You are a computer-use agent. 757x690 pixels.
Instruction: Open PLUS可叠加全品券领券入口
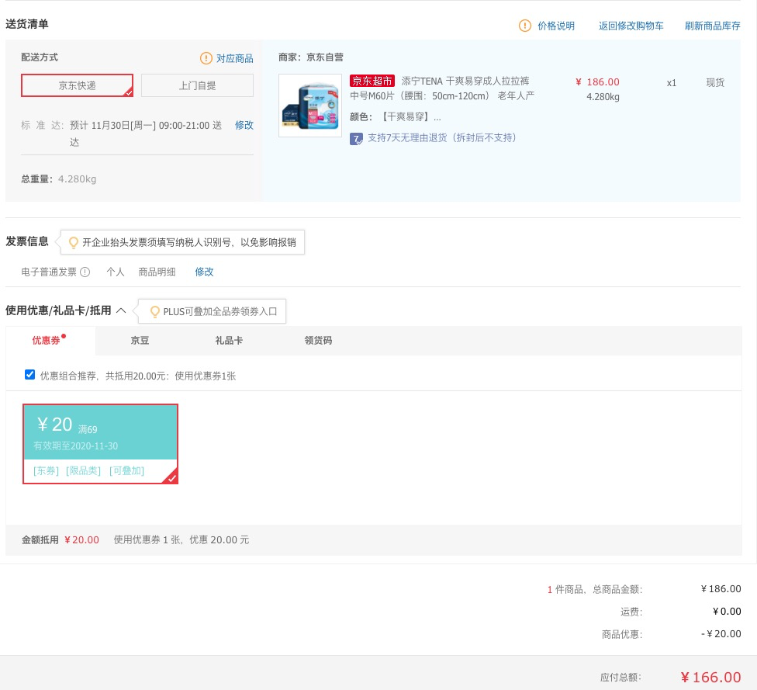tap(220, 312)
